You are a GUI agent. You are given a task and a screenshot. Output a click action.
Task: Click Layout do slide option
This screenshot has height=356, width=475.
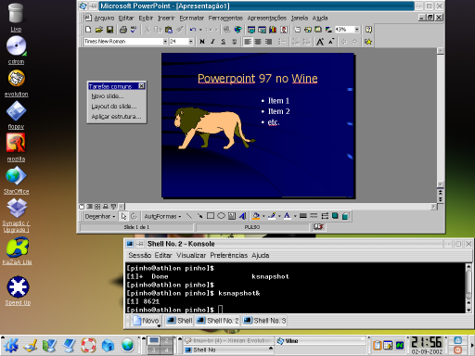[x=114, y=107]
